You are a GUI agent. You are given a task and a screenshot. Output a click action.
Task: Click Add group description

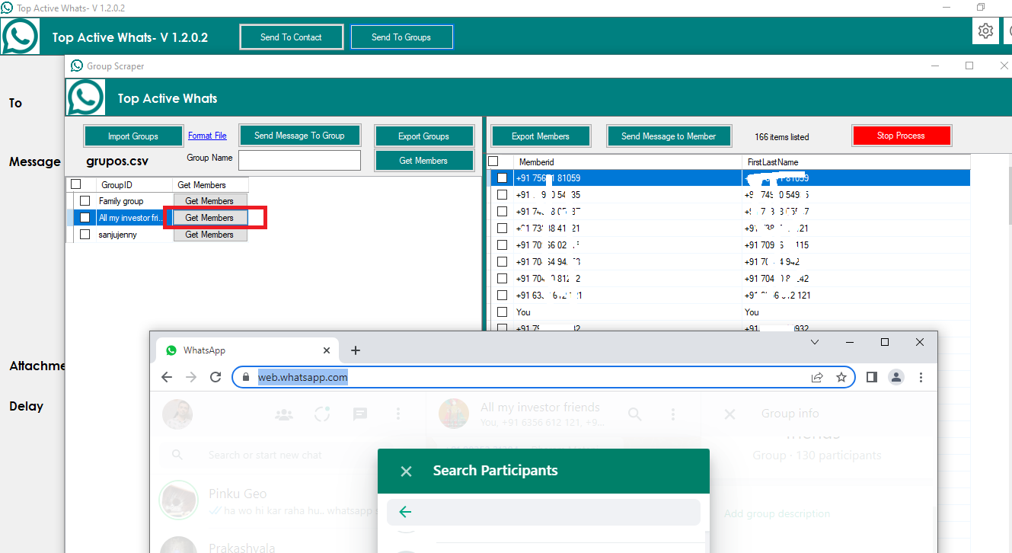pyautogui.click(x=777, y=513)
